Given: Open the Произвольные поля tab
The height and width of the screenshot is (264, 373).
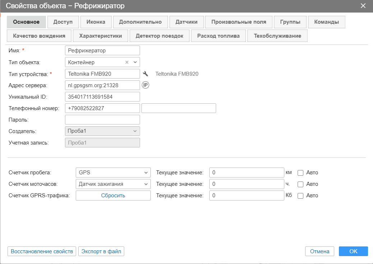Looking at the screenshot, I should click(239, 22).
